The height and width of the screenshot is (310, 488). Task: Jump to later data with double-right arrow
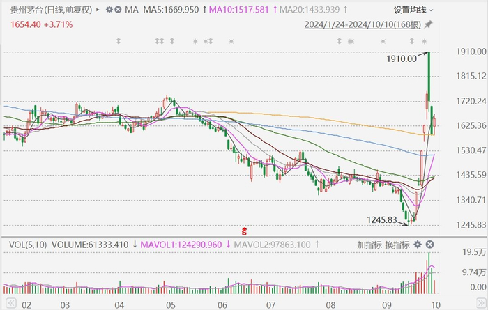point(481,303)
